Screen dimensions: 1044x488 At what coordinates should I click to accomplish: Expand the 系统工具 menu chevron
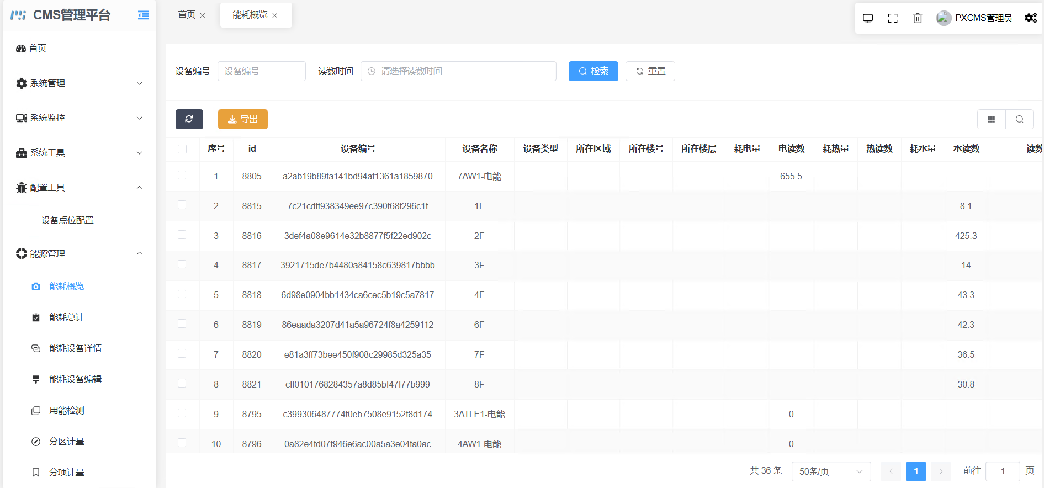pyautogui.click(x=140, y=153)
